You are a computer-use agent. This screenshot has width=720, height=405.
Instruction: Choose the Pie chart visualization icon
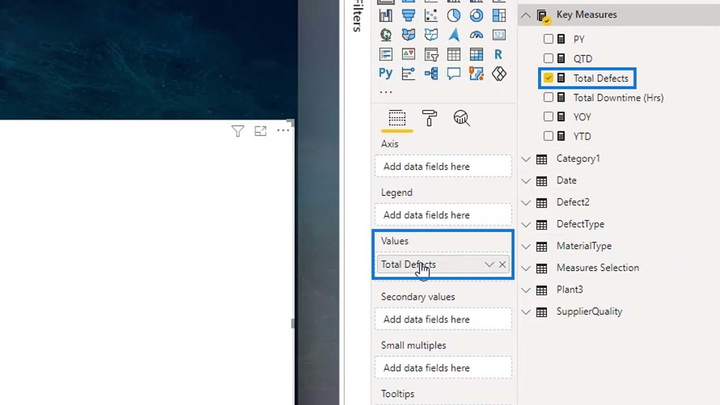[x=454, y=15]
